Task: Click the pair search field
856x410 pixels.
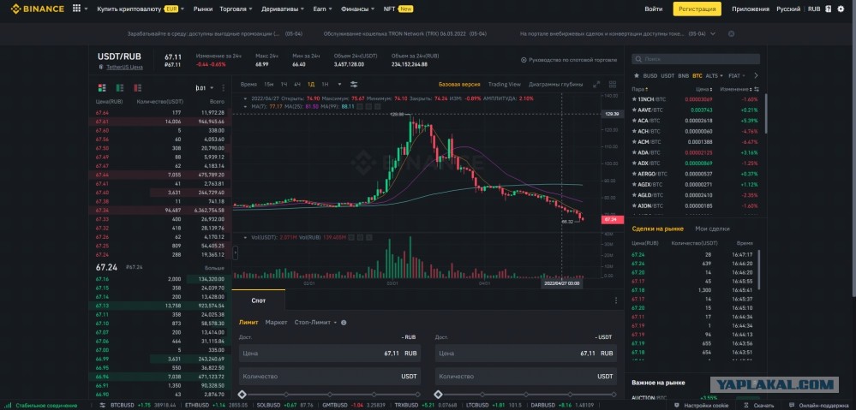Action: tap(696, 59)
